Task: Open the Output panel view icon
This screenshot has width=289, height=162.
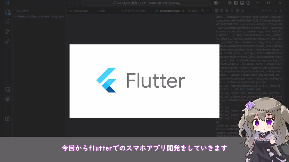Action: tap(238, 11)
